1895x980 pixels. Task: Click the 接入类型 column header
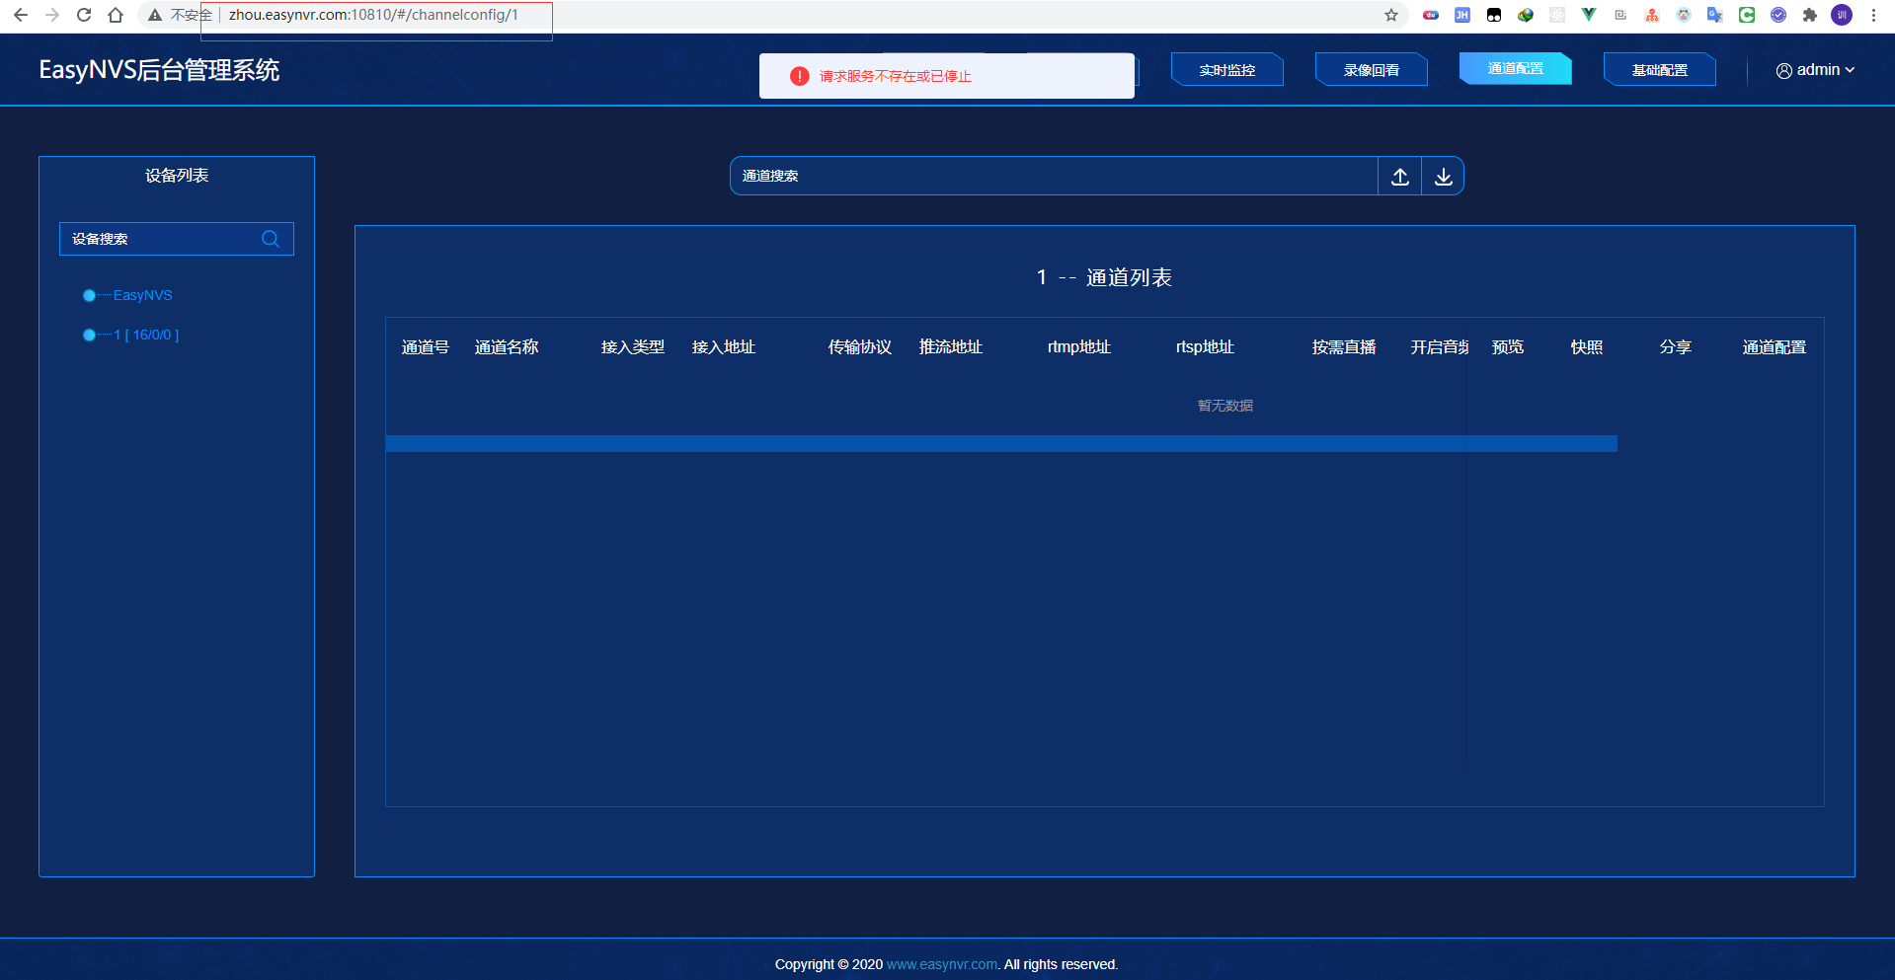tap(633, 347)
